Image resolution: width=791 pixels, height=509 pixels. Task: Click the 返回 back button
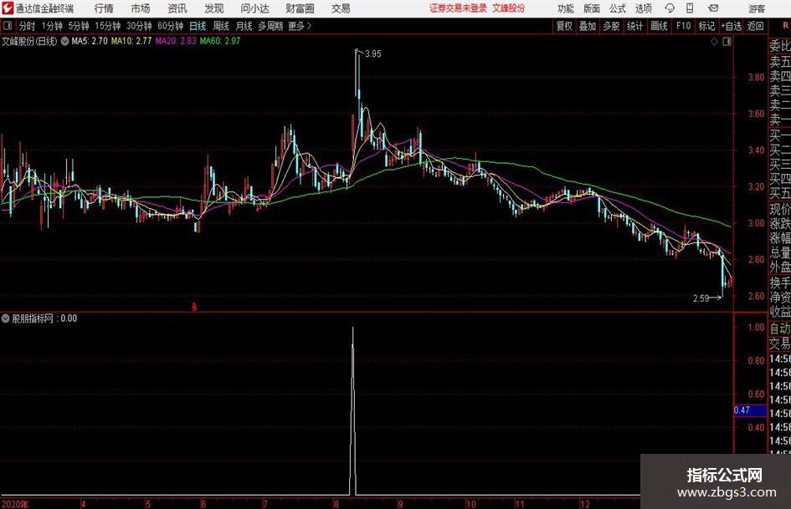coord(756,26)
